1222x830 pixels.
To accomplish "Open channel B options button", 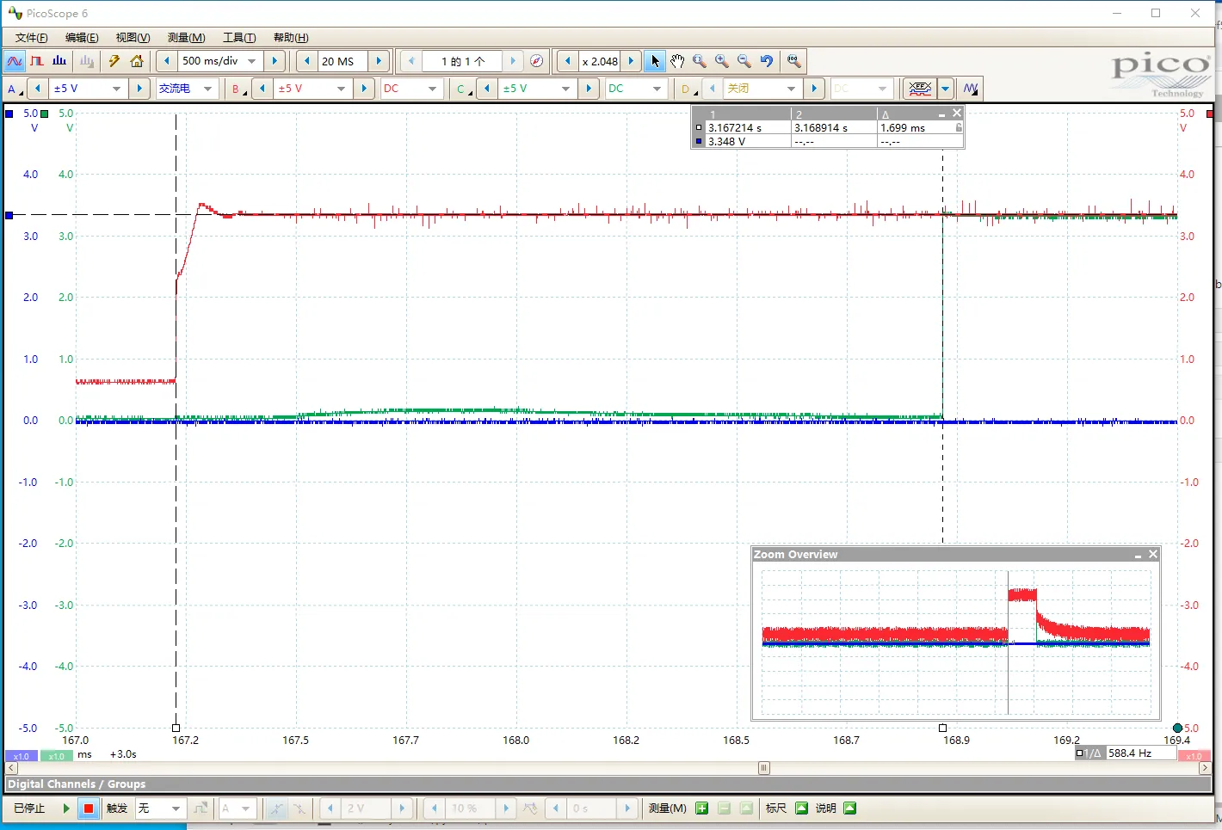I will 238,89.
